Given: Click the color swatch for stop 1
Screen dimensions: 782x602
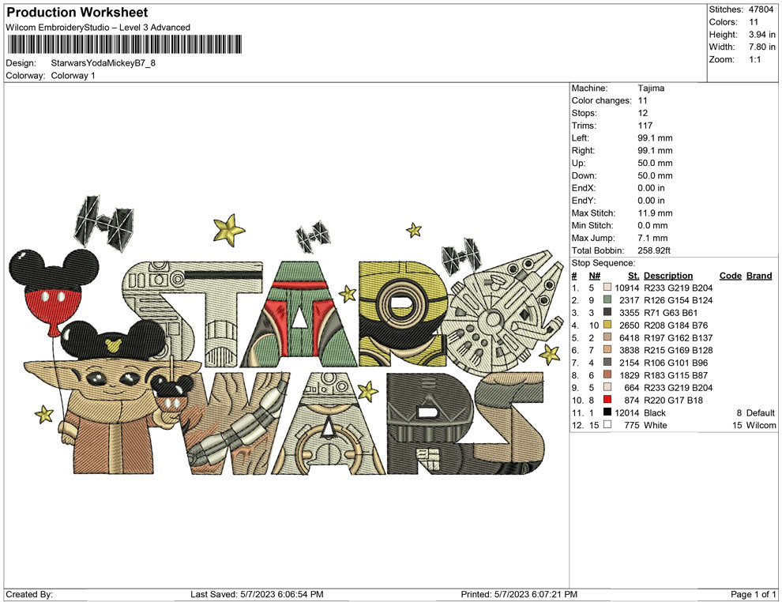Looking at the screenshot, I should 607,288.
